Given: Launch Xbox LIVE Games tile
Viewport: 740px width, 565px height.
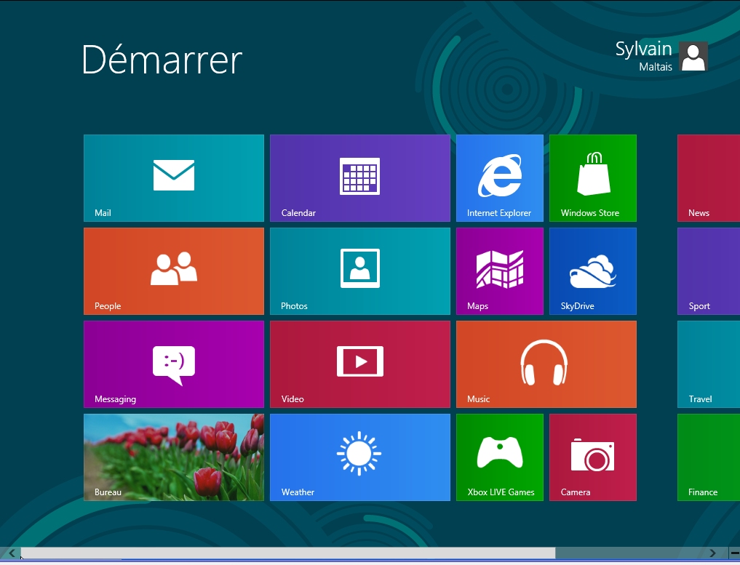Looking at the screenshot, I should tap(499, 457).
